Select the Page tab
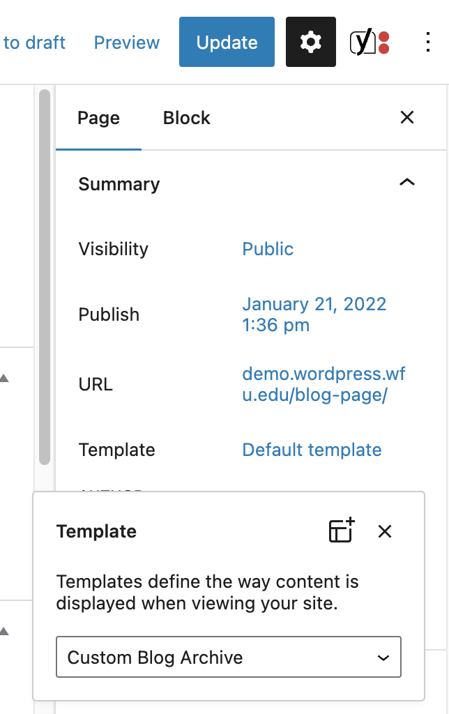 (98, 118)
